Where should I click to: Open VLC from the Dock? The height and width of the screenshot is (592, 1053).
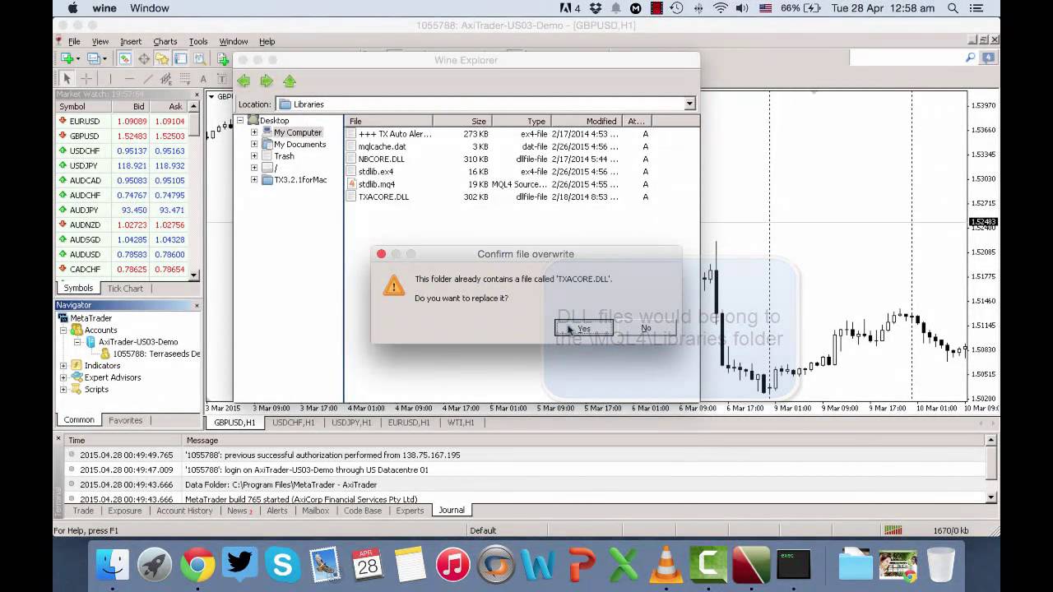(x=665, y=565)
